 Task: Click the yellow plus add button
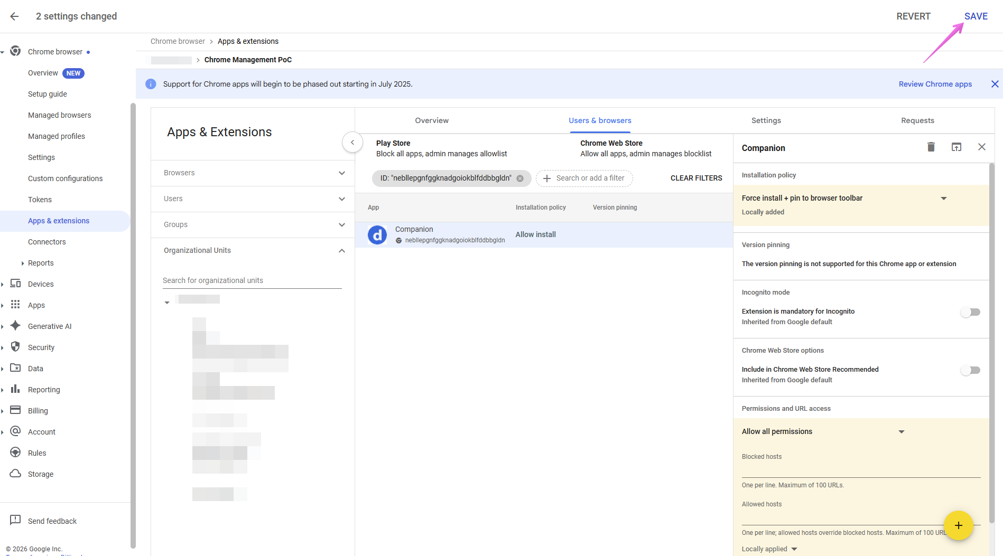click(x=958, y=525)
